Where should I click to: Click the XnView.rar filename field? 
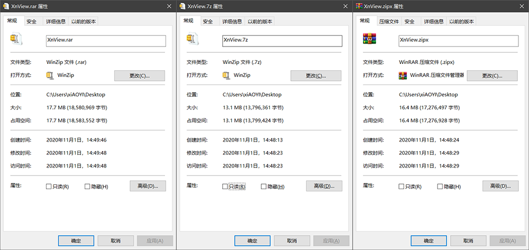click(106, 41)
